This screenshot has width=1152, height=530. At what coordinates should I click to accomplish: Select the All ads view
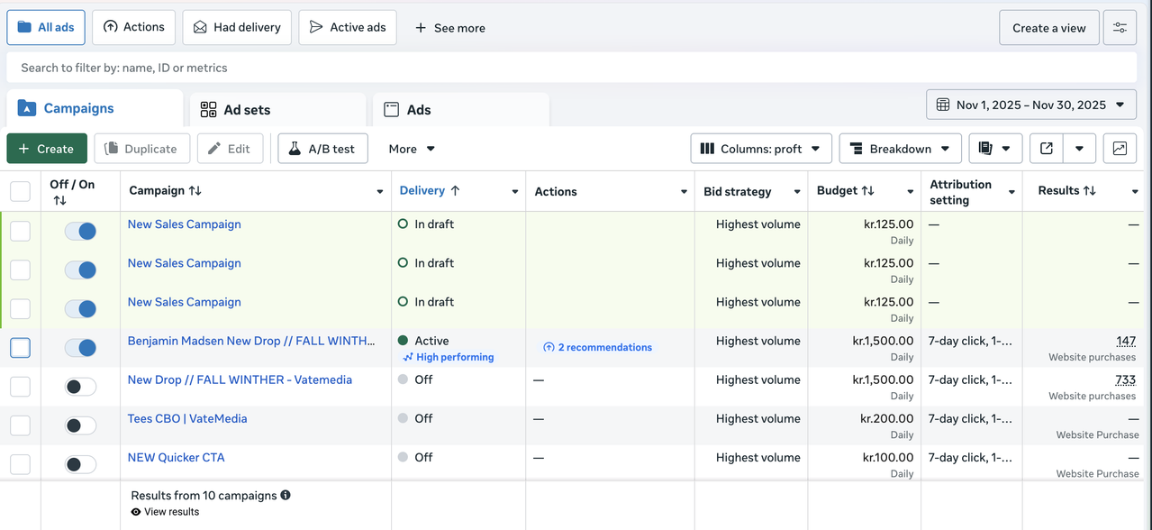tap(46, 27)
